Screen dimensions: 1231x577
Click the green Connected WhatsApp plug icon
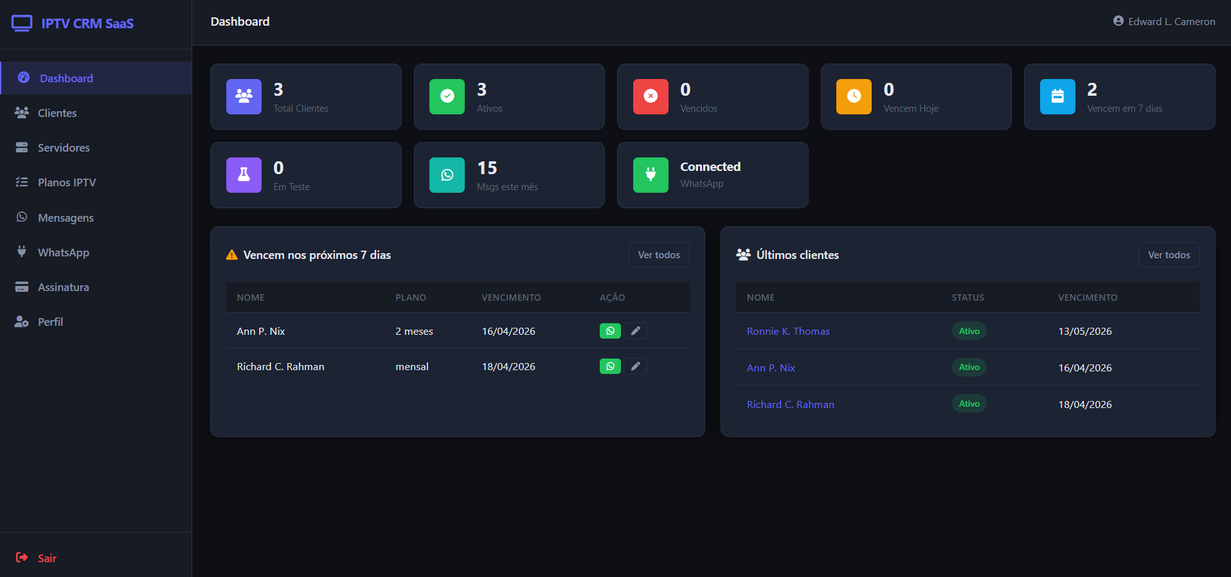point(651,175)
